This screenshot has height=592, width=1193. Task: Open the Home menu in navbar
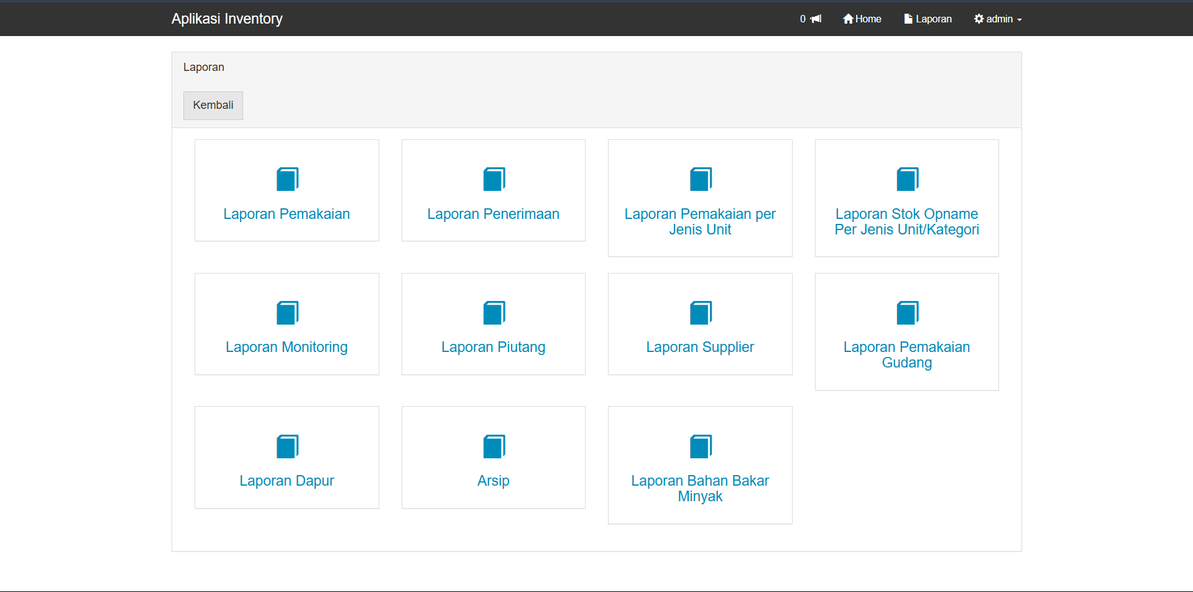pos(862,19)
